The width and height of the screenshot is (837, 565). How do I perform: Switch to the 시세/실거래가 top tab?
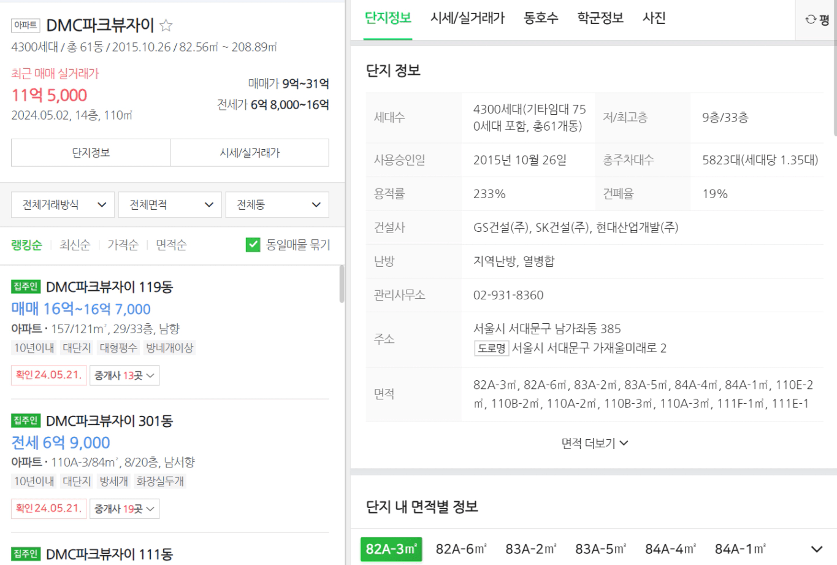click(x=467, y=18)
